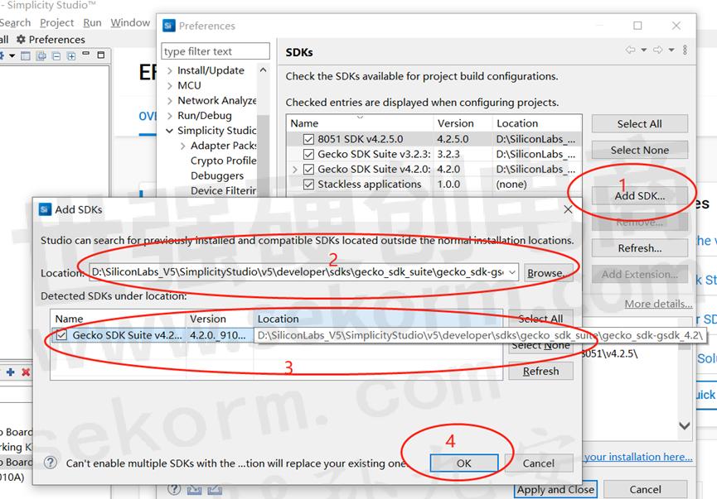Click the forward arrow in Preferences header
Screen dimensions: 717x499
pos(658,51)
